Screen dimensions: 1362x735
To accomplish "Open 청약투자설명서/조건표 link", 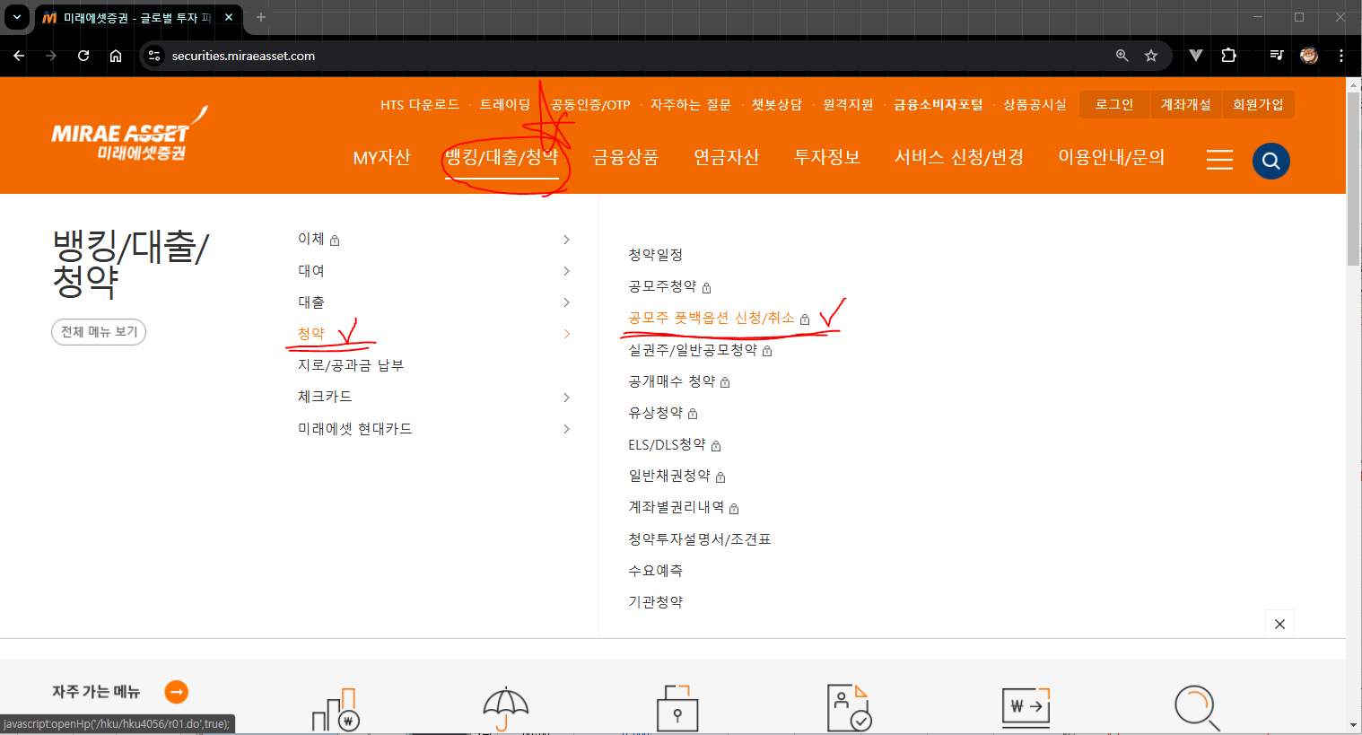I will (x=700, y=539).
